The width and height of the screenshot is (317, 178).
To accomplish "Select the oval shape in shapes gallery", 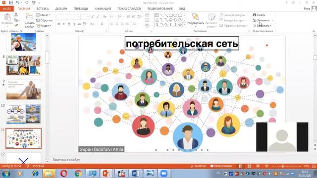I will point(175,15).
